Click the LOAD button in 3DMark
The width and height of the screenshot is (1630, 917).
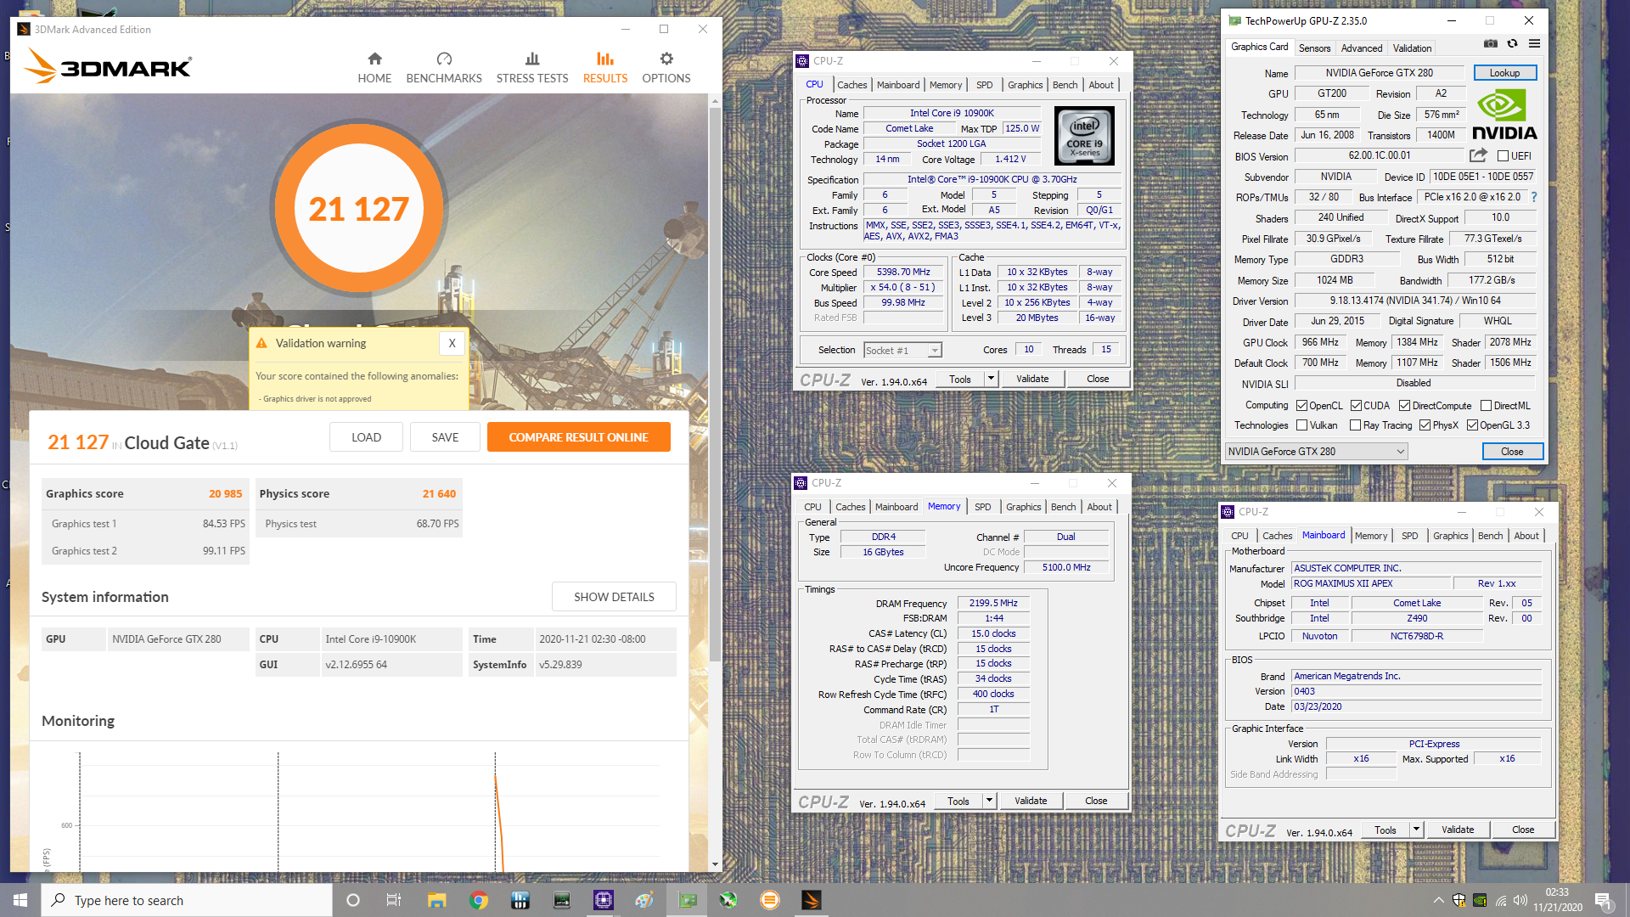point(366,437)
